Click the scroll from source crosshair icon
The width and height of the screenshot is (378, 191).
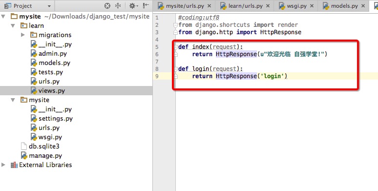[x=107, y=6]
